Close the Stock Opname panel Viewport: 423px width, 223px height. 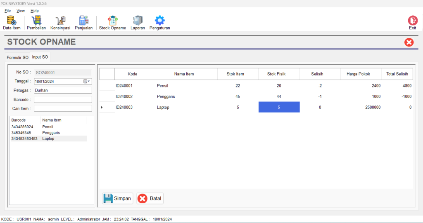409,42
